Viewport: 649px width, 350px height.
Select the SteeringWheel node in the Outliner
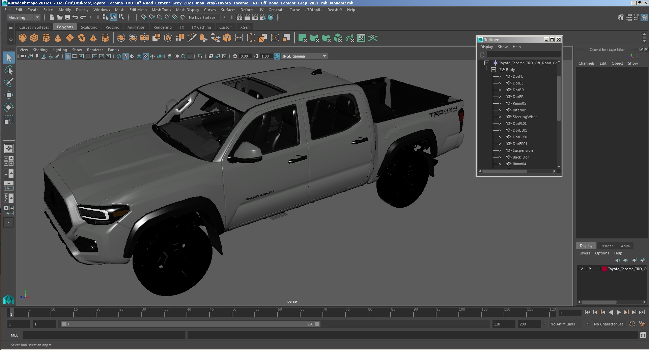(x=525, y=117)
